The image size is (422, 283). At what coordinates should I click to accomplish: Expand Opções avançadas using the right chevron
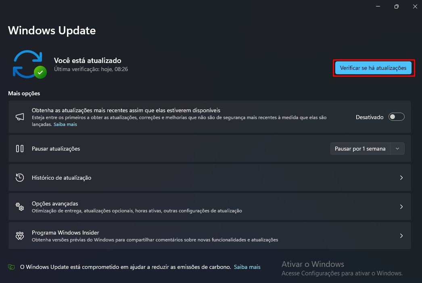pos(401,207)
